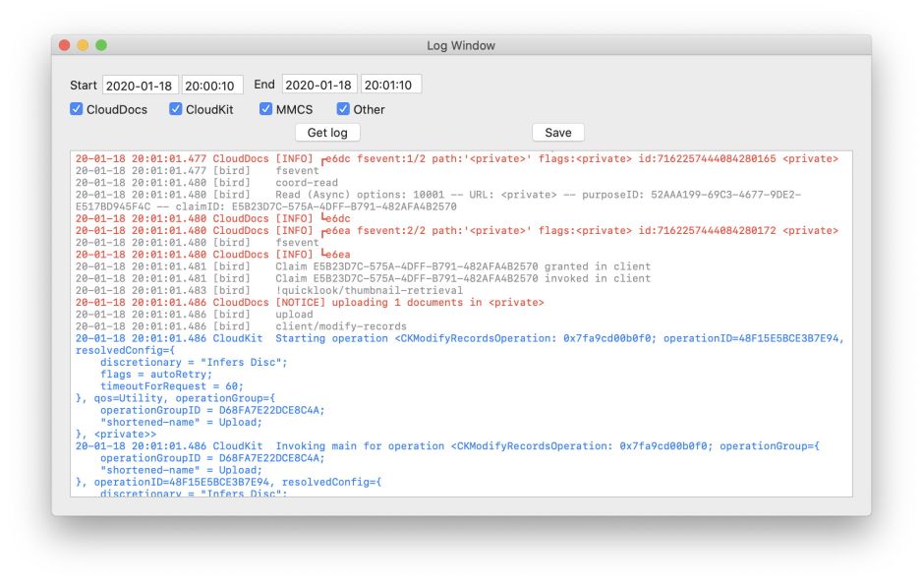Minimize the Log Window with yellow button
Viewport: 923px width, 584px height.
point(83,45)
